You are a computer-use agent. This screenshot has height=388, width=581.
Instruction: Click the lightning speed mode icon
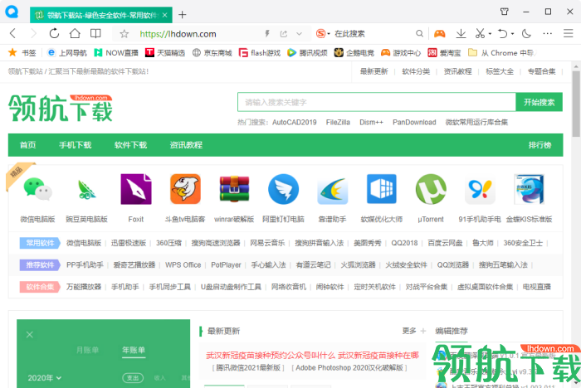point(267,34)
